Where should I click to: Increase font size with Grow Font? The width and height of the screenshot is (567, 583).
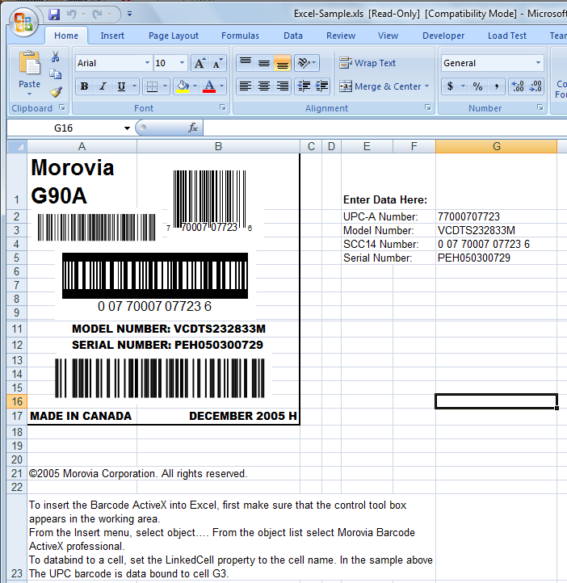point(199,63)
